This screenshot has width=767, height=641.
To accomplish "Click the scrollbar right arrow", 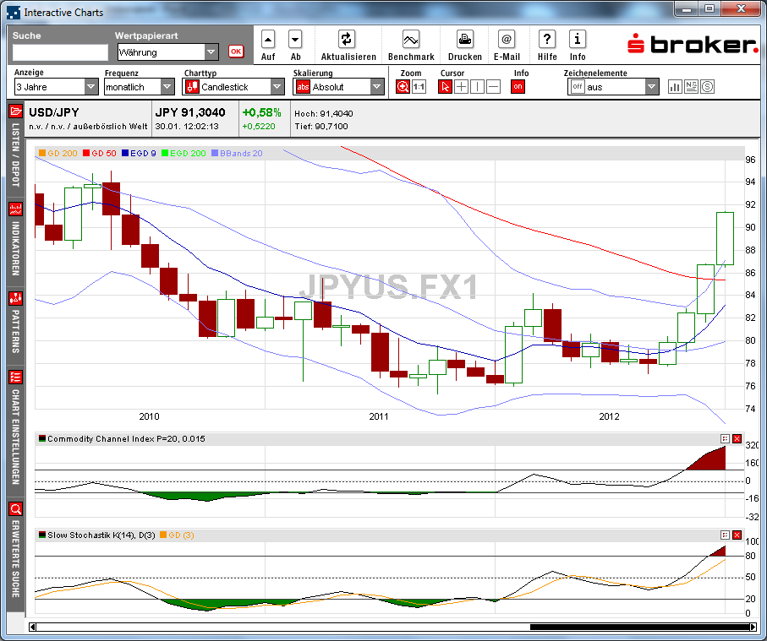I will [x=753, y=627].
